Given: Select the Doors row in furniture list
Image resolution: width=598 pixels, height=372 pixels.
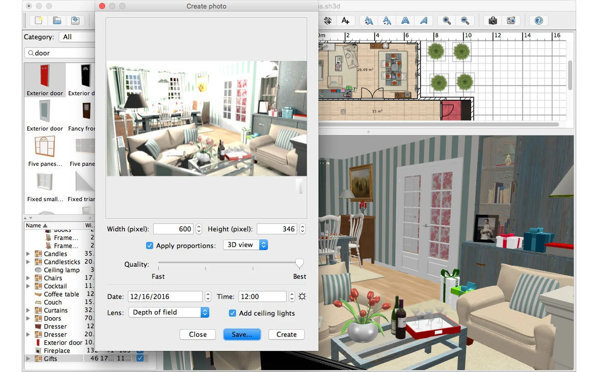Looking at the screenshot, I should click(52, 318).
